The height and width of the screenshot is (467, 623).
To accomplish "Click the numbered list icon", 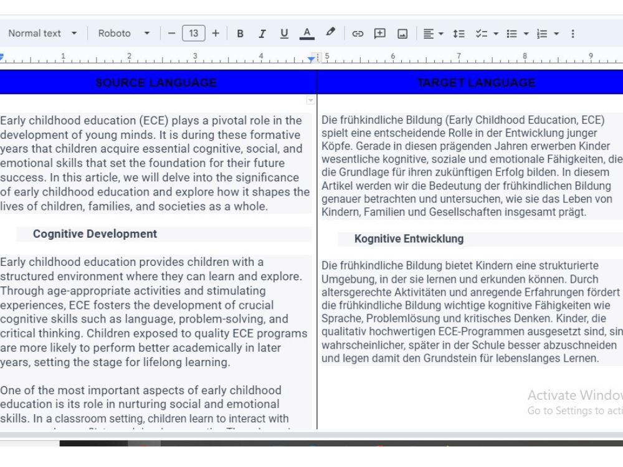I will pyautogui.click(x=542, y=34).
